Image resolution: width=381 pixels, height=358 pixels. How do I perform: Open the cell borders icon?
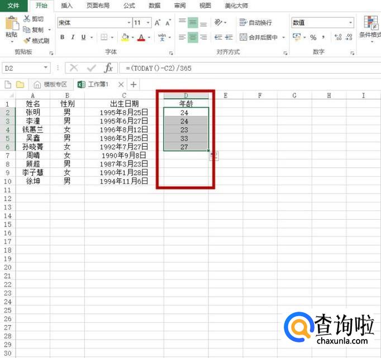[104, 37]
